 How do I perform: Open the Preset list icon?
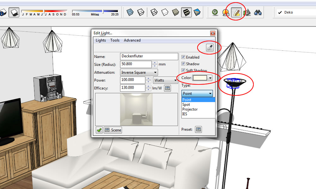[198, 129]
